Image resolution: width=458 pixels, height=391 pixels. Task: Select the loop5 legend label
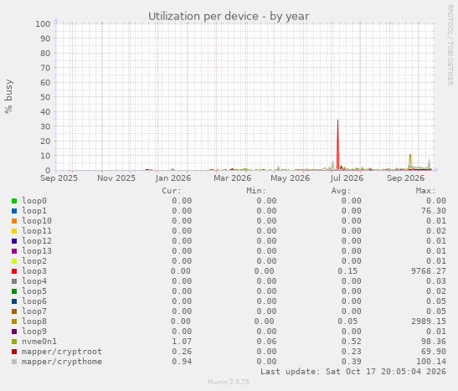point(34,291)
